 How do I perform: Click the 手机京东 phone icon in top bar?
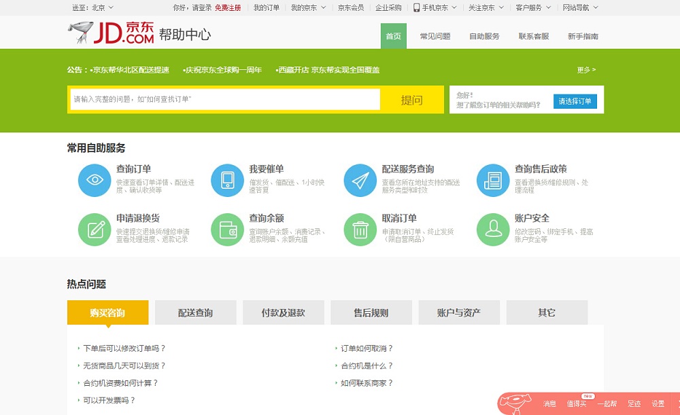(x=416, y=7)
